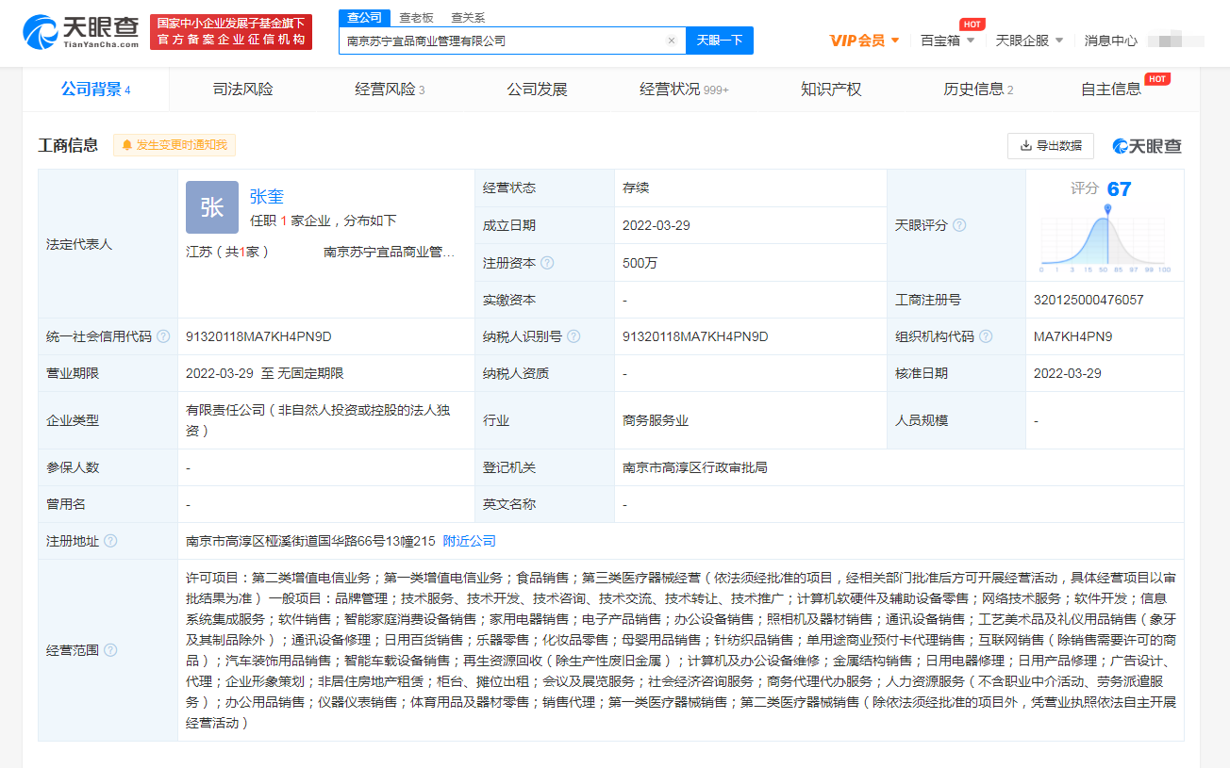Screen dimensions: 1230x768
Task: Select the 查老板 search tab
Action: [x=416, y=17]
